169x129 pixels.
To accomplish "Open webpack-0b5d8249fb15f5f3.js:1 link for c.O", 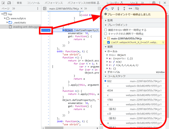I will (x=144, y=114).
